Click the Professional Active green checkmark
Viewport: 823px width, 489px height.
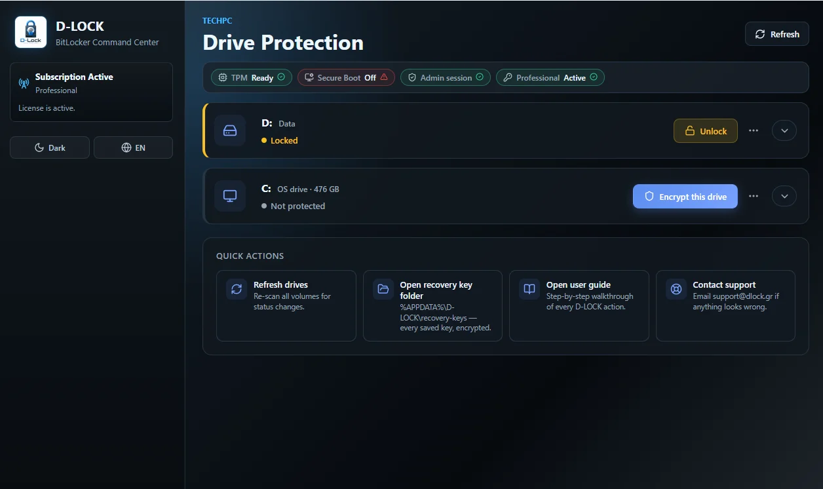594,77
